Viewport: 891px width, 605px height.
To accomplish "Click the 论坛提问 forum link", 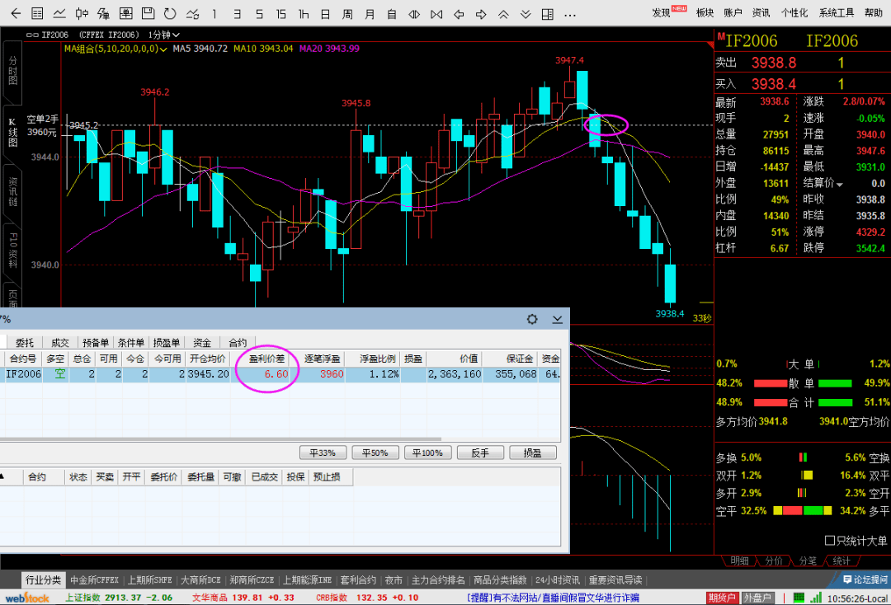I will tap(865, 579).
